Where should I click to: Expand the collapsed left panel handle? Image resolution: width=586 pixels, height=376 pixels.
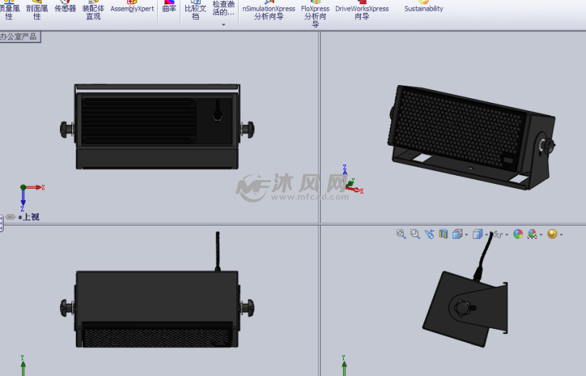point(1,223)
